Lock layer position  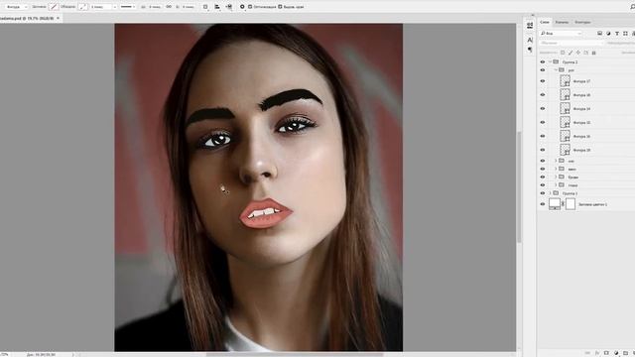pyautogui.click(x=577, y=53)
